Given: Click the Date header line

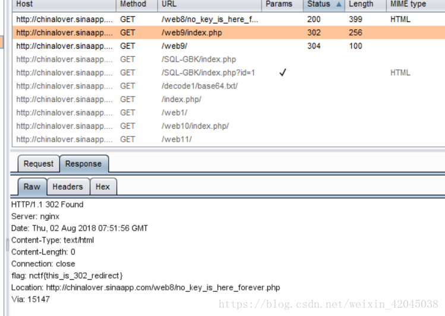Looking at the screenshot, I should (x=80, y=228).
